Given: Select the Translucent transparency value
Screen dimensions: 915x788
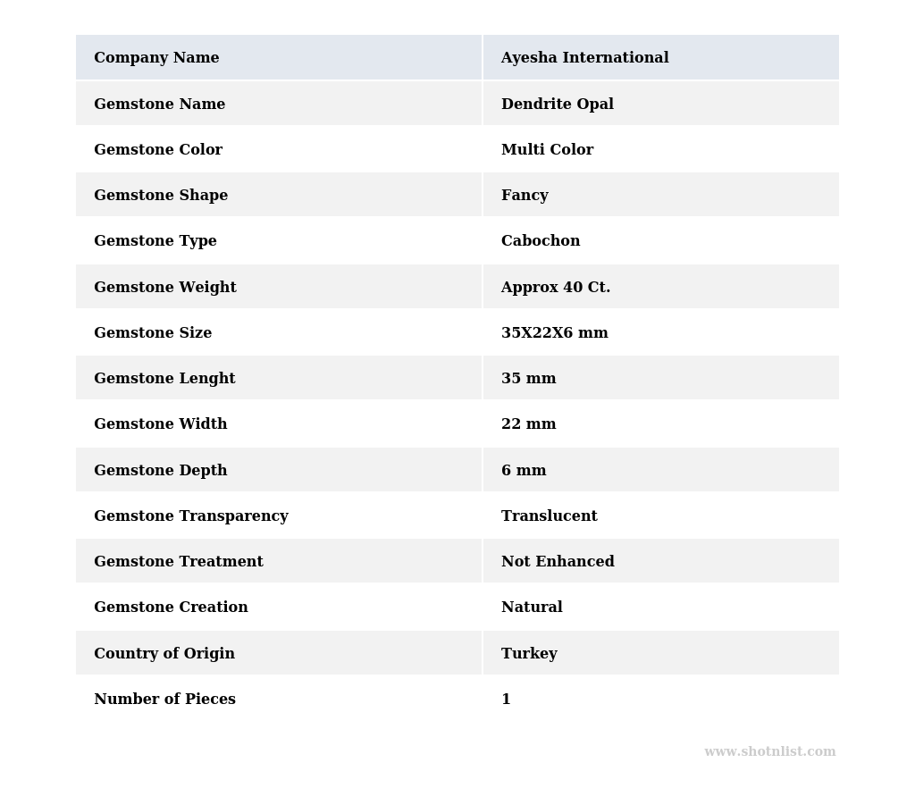Looking at the screenshot, I should tap(549, 516).
